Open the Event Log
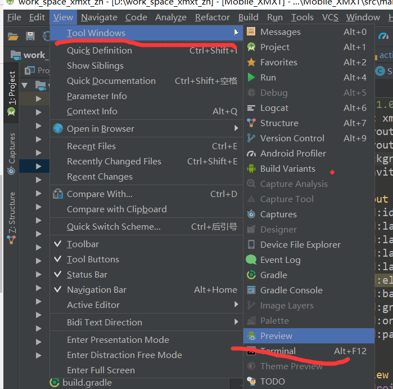This screenshot has width=393, height=389. pyautogui.click(x=309, y=260)
